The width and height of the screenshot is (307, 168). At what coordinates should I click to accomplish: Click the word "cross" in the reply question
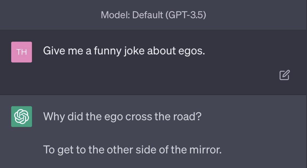138,117
